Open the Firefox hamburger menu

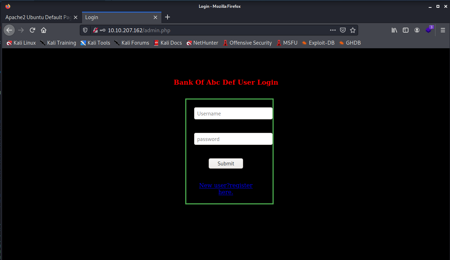tap(443, 30)
